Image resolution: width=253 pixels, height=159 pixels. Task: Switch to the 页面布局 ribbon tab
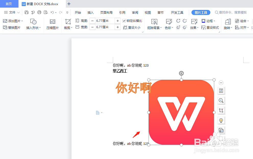click(106, 12)
